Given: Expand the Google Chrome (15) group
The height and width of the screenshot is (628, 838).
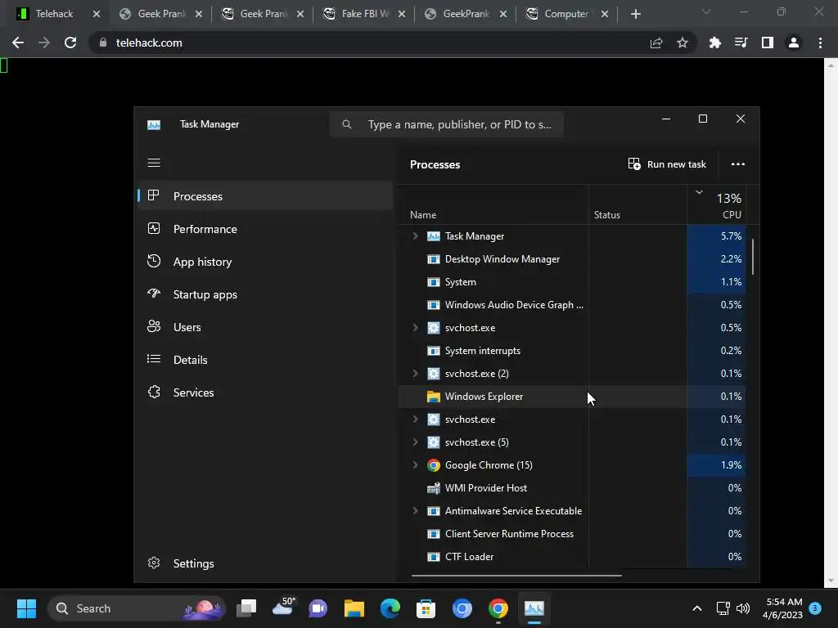Looking at the screenshot, I should point(415,465).
